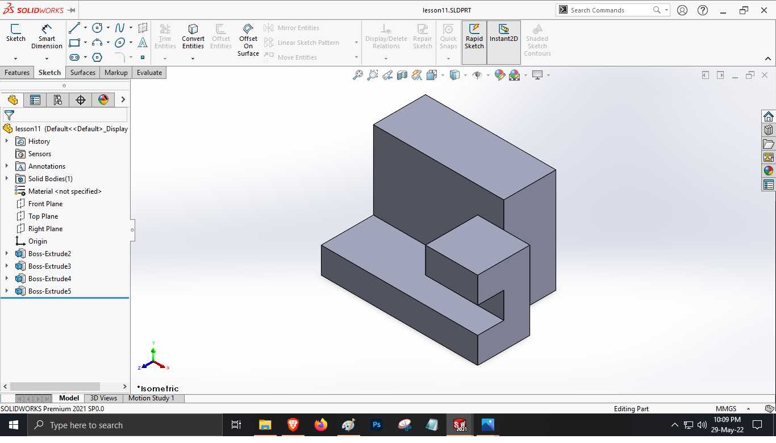Open the SOLIDWORKS Resources task pane
The width and height of the screenshot is (776, 443).
click(x=769, y=116)
